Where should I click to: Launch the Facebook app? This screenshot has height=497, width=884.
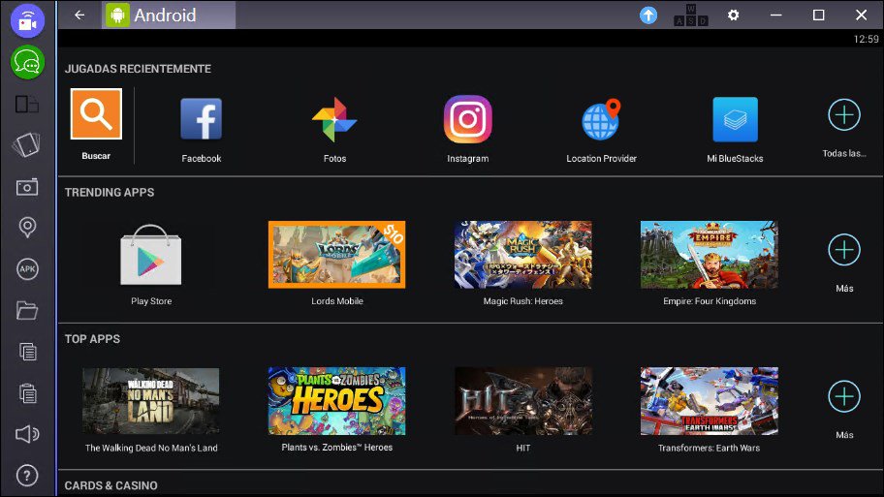[x=202, y=119]
